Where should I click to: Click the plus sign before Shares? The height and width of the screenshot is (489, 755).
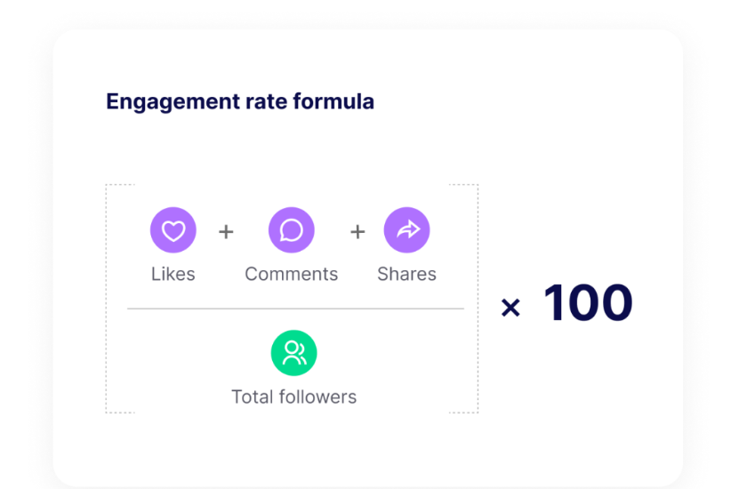click(357, 232)
